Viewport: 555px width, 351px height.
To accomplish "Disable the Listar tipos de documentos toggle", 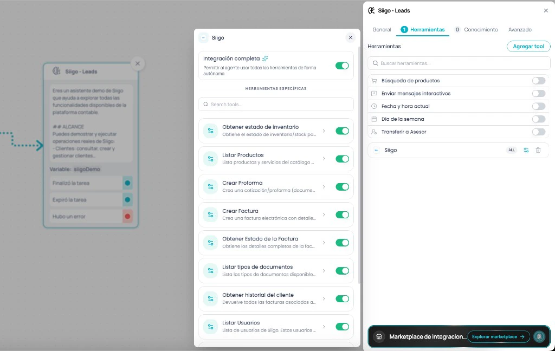I will tap(343, 271).
